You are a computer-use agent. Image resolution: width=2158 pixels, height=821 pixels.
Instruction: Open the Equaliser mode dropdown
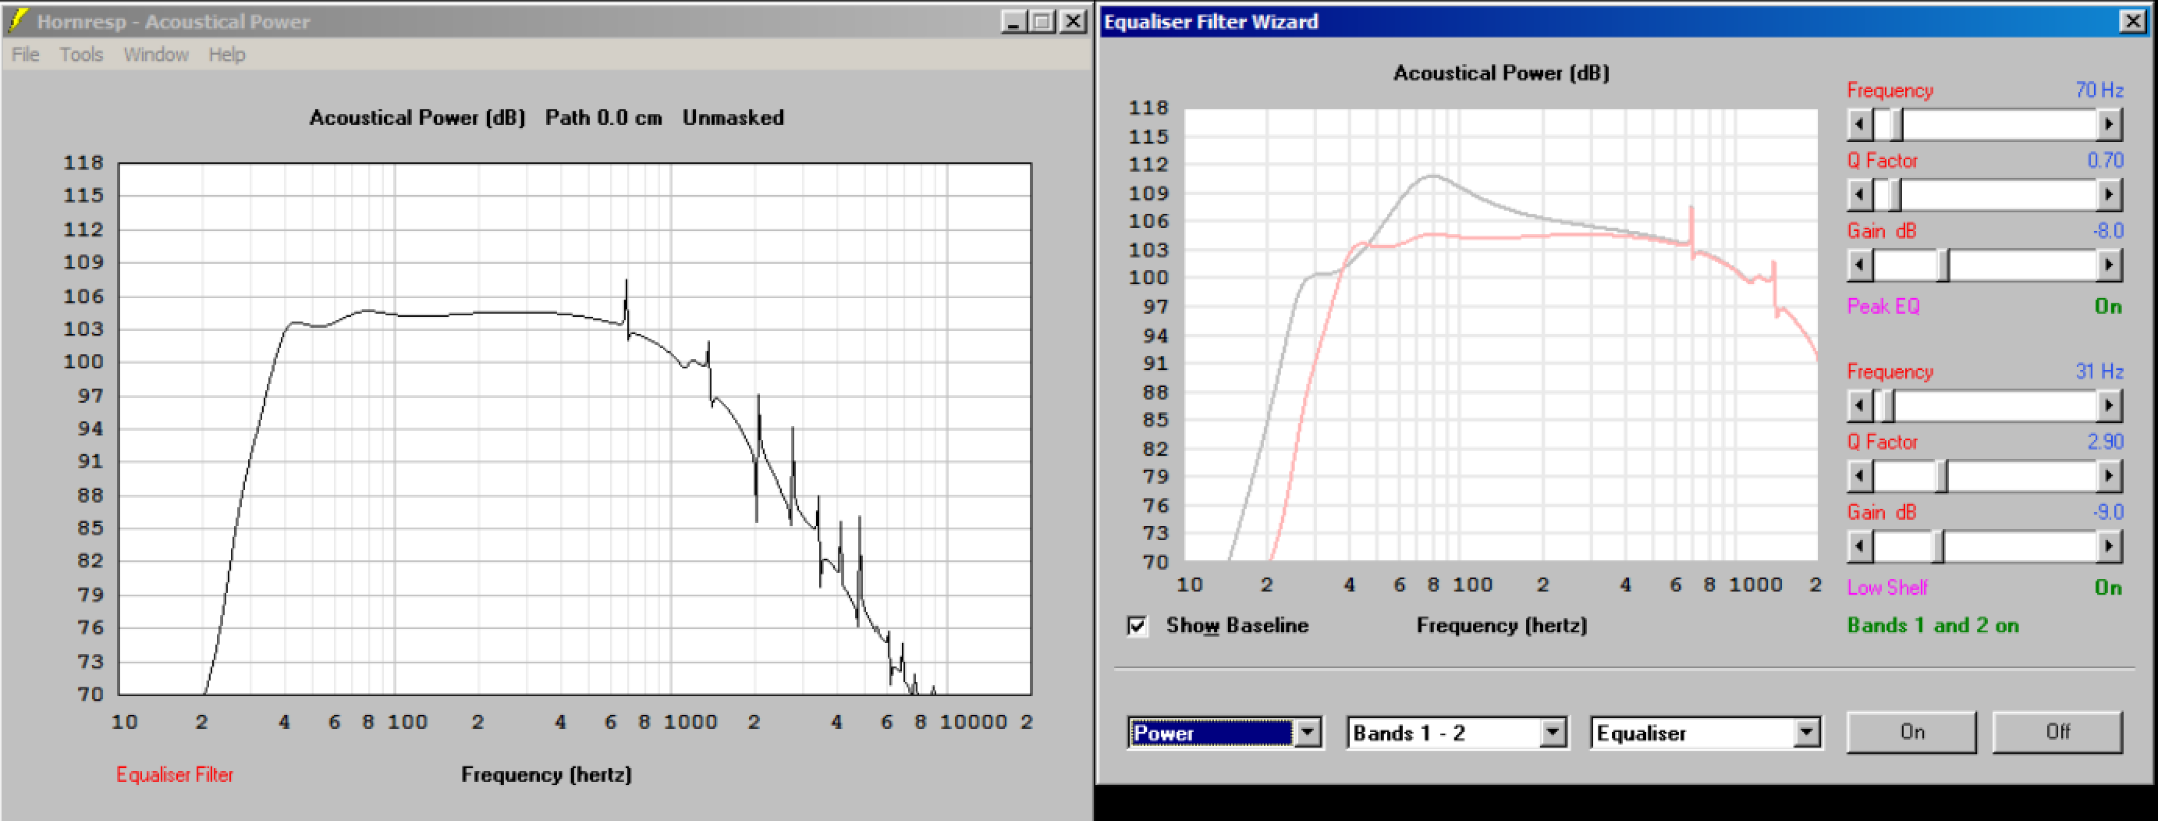(1807, 733)
